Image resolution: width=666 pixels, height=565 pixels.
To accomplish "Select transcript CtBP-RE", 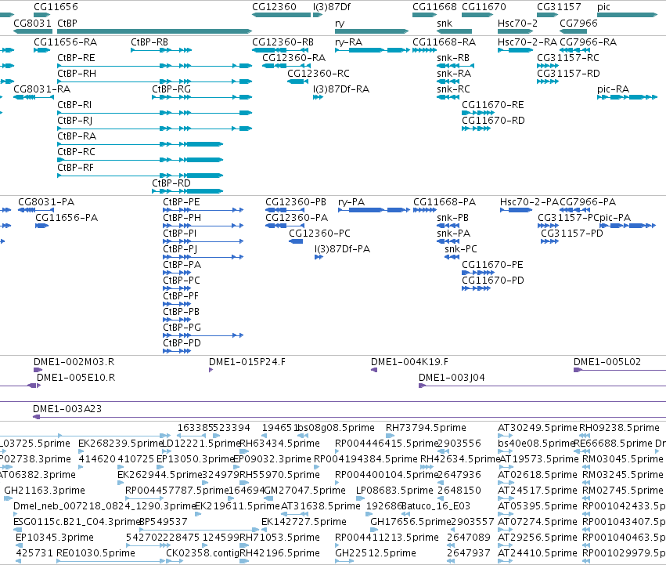I will 155,66.
